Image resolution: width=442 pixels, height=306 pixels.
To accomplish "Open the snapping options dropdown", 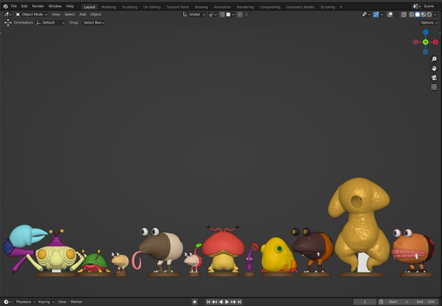I will pyautogui.click(x=230, y=15).
